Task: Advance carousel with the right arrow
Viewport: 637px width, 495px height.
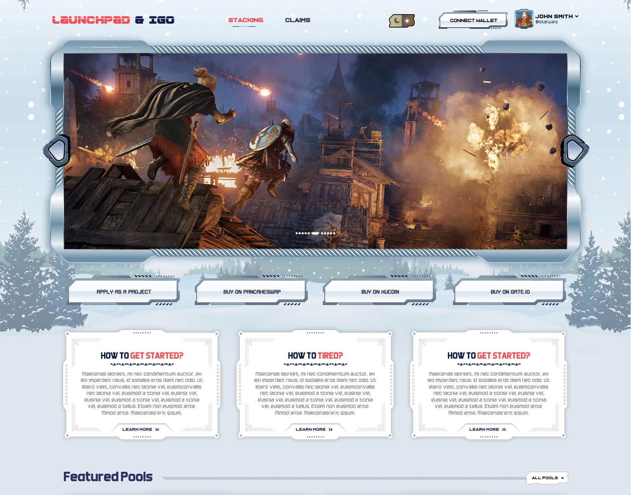Action: 574,151
